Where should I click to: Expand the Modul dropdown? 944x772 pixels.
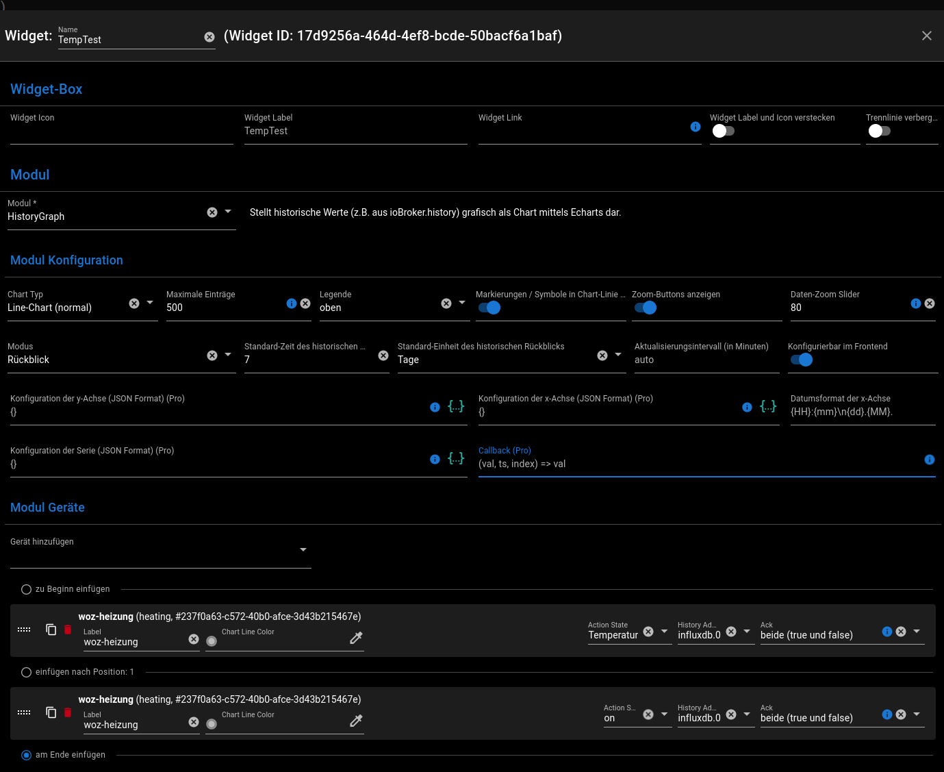click(228, 212)
